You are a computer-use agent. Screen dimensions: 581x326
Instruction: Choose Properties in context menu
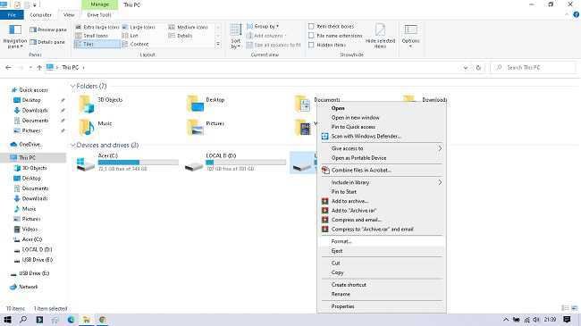382,306
